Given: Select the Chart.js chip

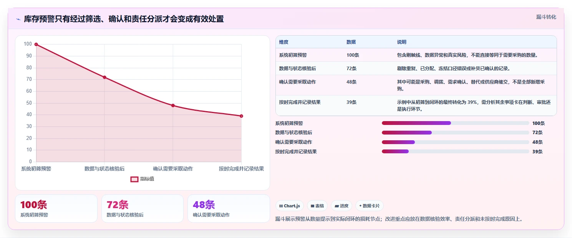Looking at the screenshot, I should [290, 206].
